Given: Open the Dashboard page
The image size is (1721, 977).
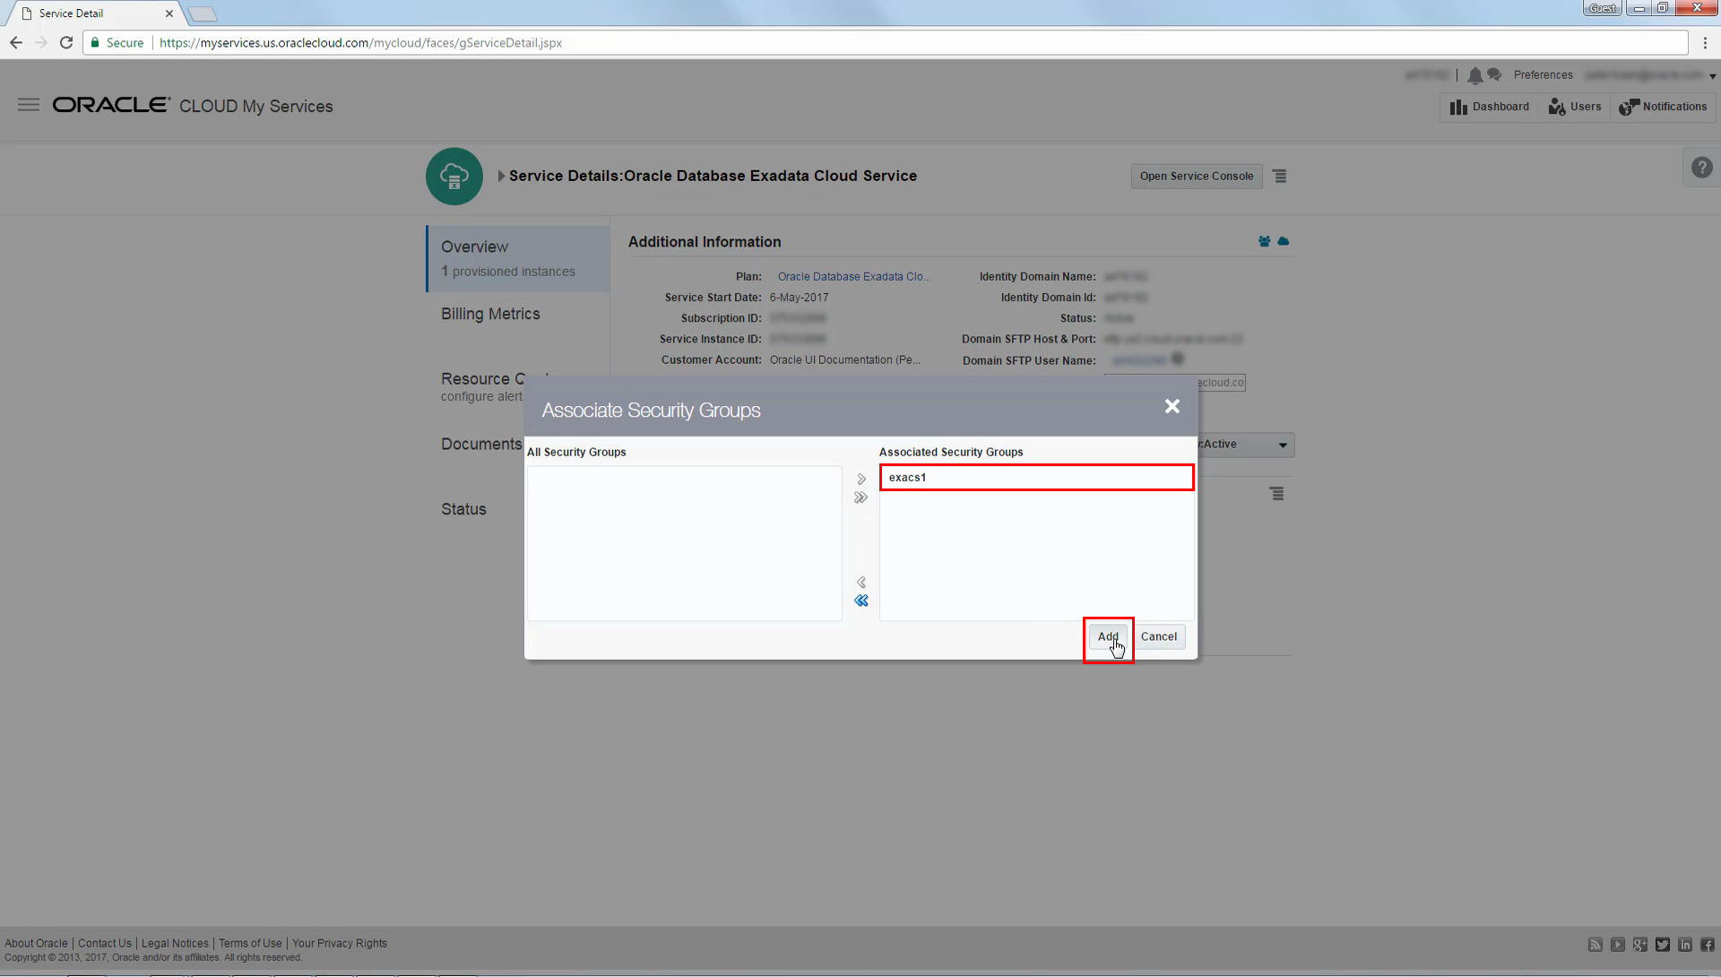Looking at the screenshot, I should [x=1490, y=107].
